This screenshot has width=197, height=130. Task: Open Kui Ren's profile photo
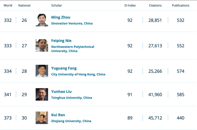(42, 118)
